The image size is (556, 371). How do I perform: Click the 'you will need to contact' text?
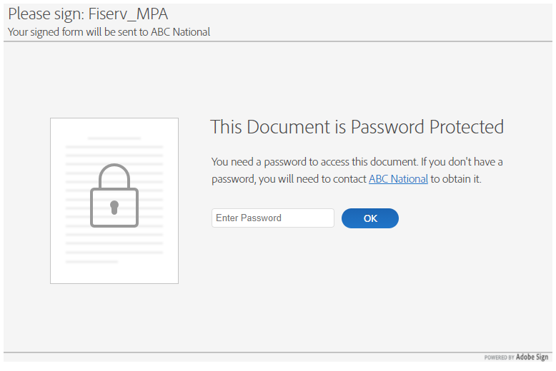312,179
